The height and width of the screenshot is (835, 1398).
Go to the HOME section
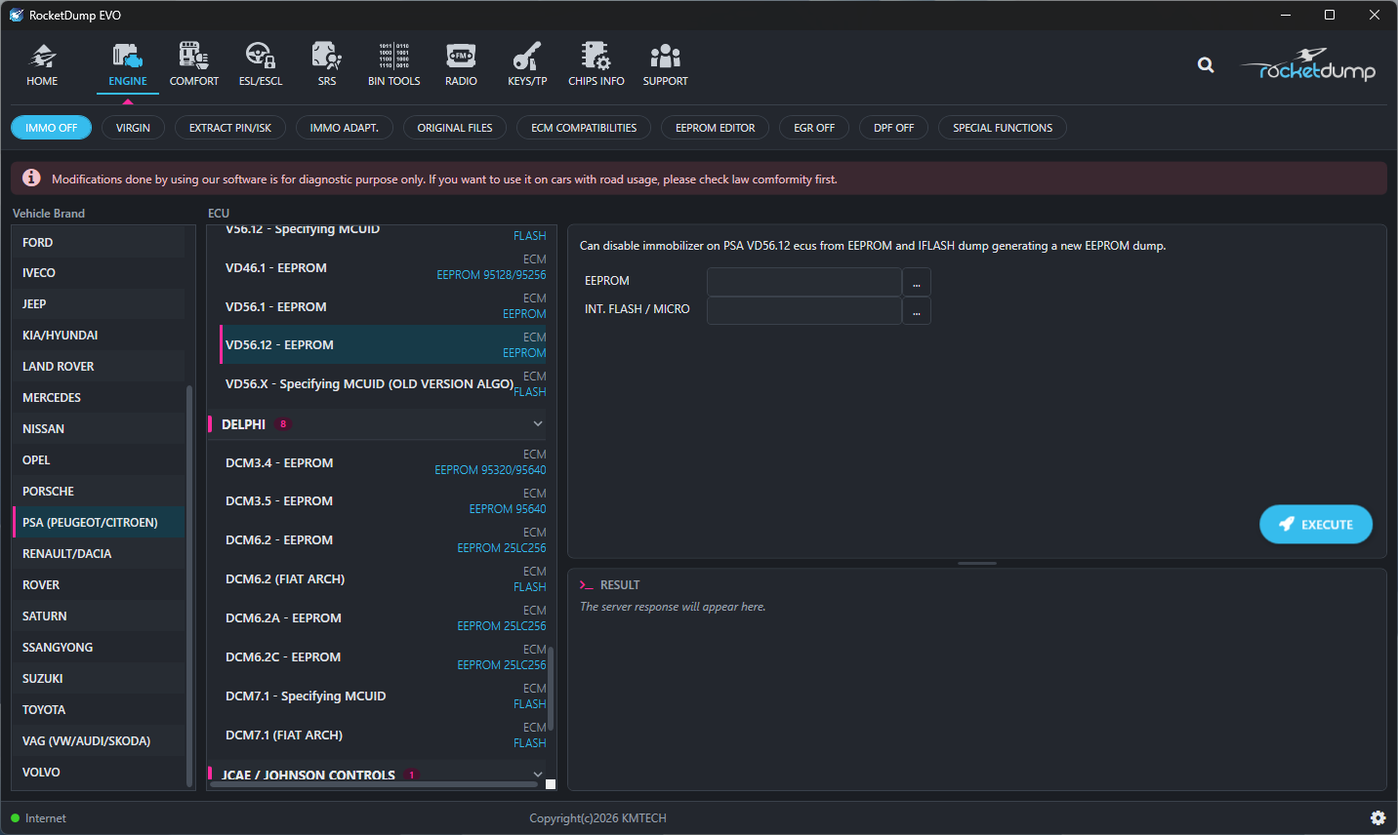[42, 64]
